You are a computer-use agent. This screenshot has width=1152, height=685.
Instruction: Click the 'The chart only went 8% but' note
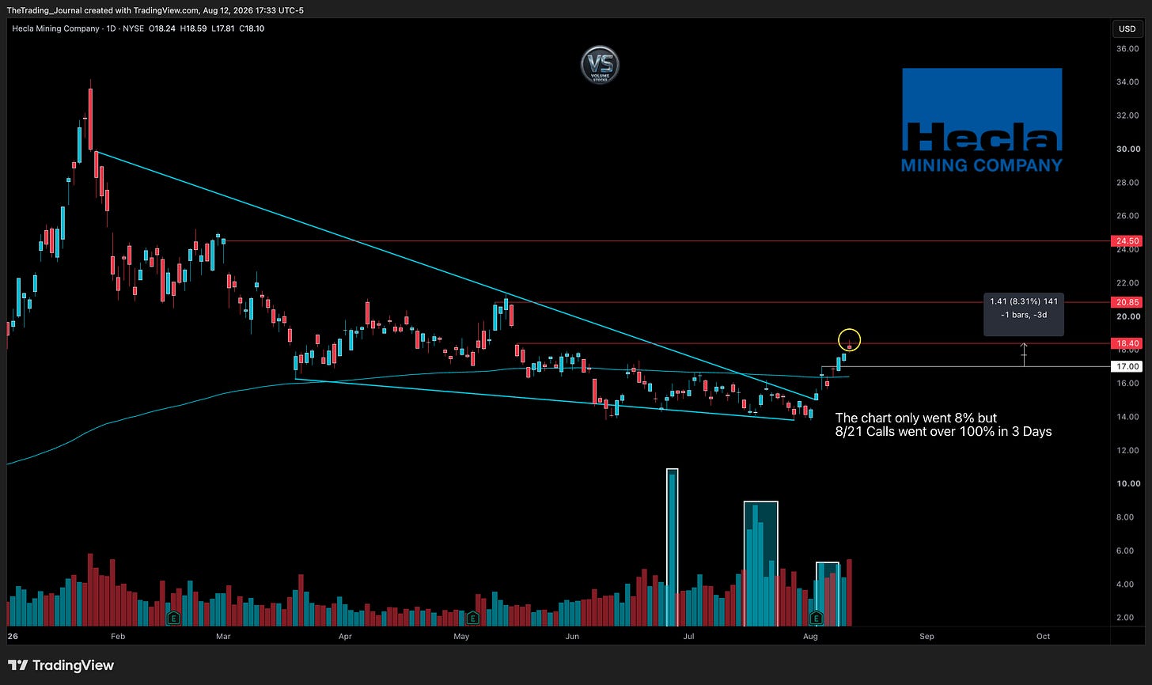tap(916, 418)
